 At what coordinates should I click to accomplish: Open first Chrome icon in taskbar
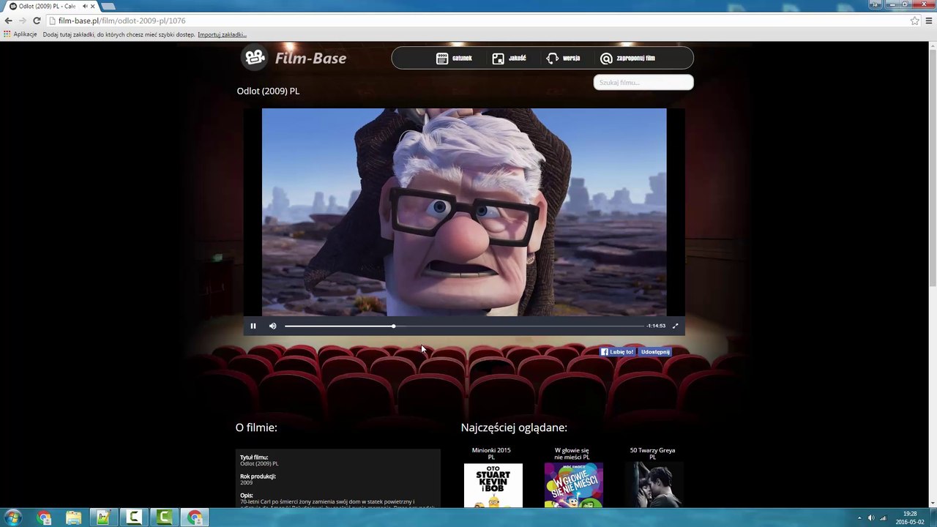pyautogui.click(x=44, y=517)
